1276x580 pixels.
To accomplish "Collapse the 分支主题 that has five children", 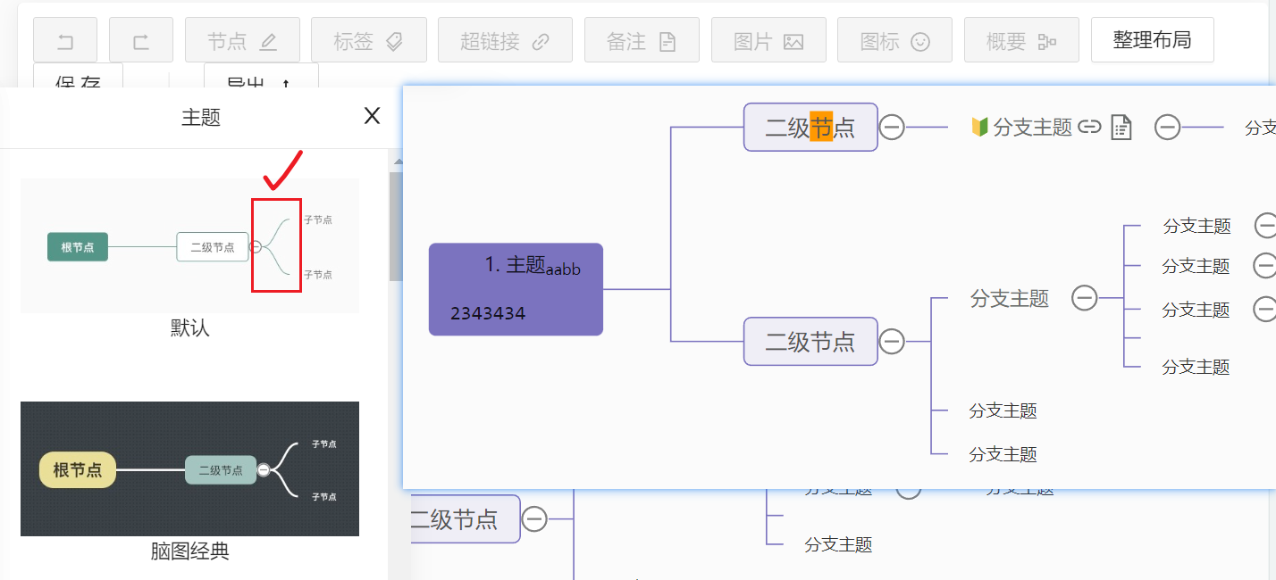I will pyautogui.click(x=1084, y=298).
